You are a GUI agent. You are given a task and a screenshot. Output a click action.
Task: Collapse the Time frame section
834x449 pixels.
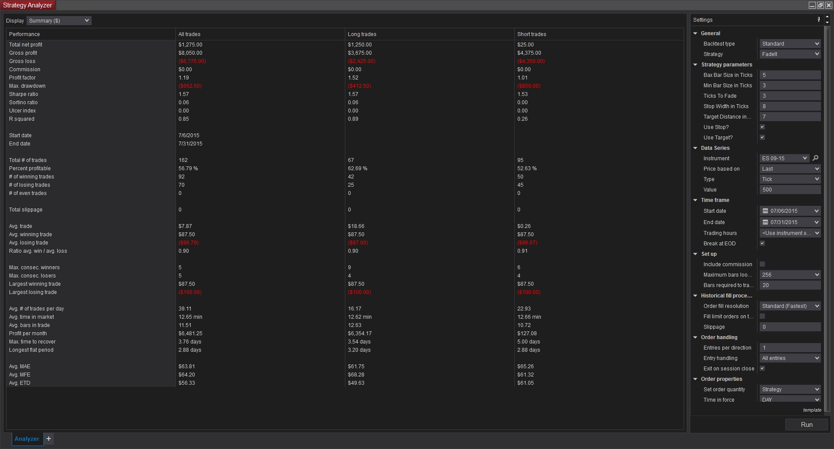click(695, 200)
